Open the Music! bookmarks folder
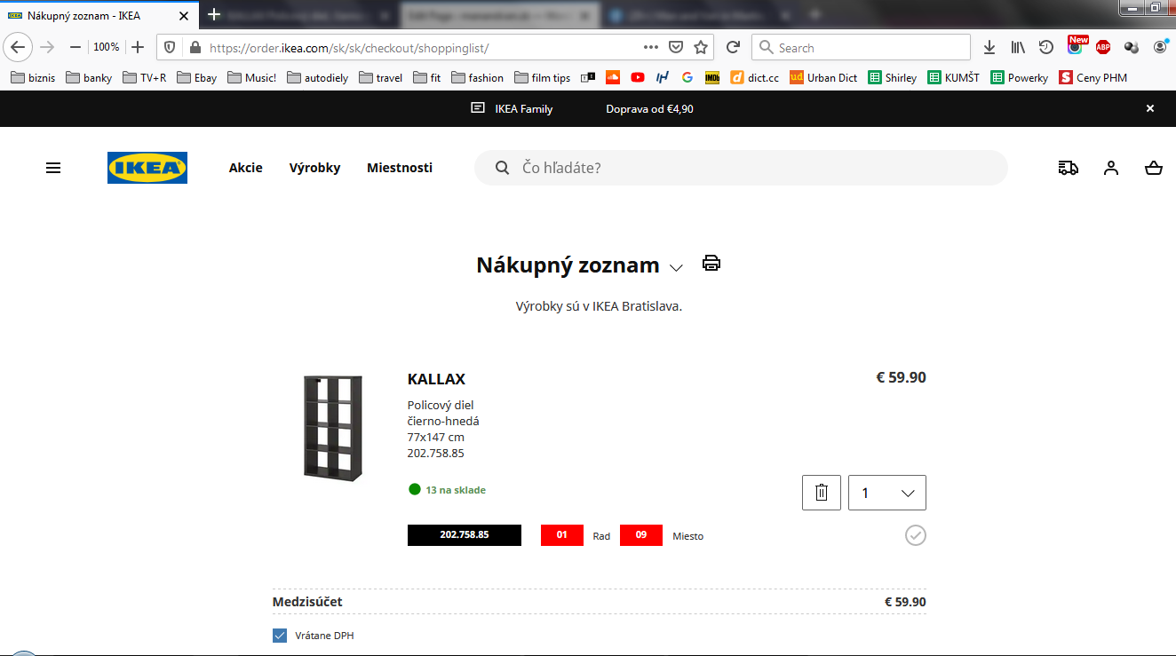The width and height of the screenshot is (1176, 656). pos(252,78)
